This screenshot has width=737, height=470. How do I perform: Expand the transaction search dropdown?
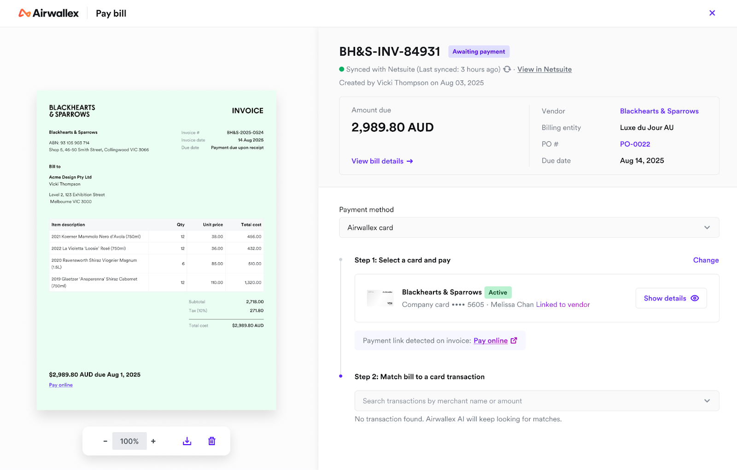tap(707, 401)
